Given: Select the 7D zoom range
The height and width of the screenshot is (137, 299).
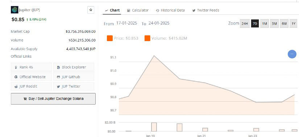Looking at the screenshot, I should [255, 23].
